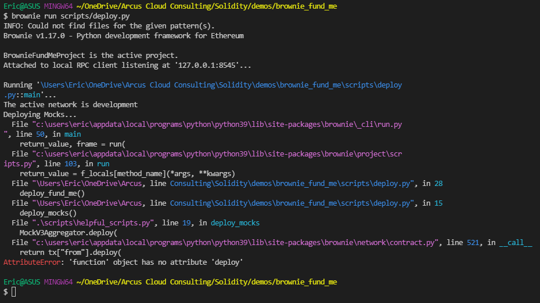Click 'return_value, frame = run(' code line
The image size is (540, 303).
coord(73,144)
